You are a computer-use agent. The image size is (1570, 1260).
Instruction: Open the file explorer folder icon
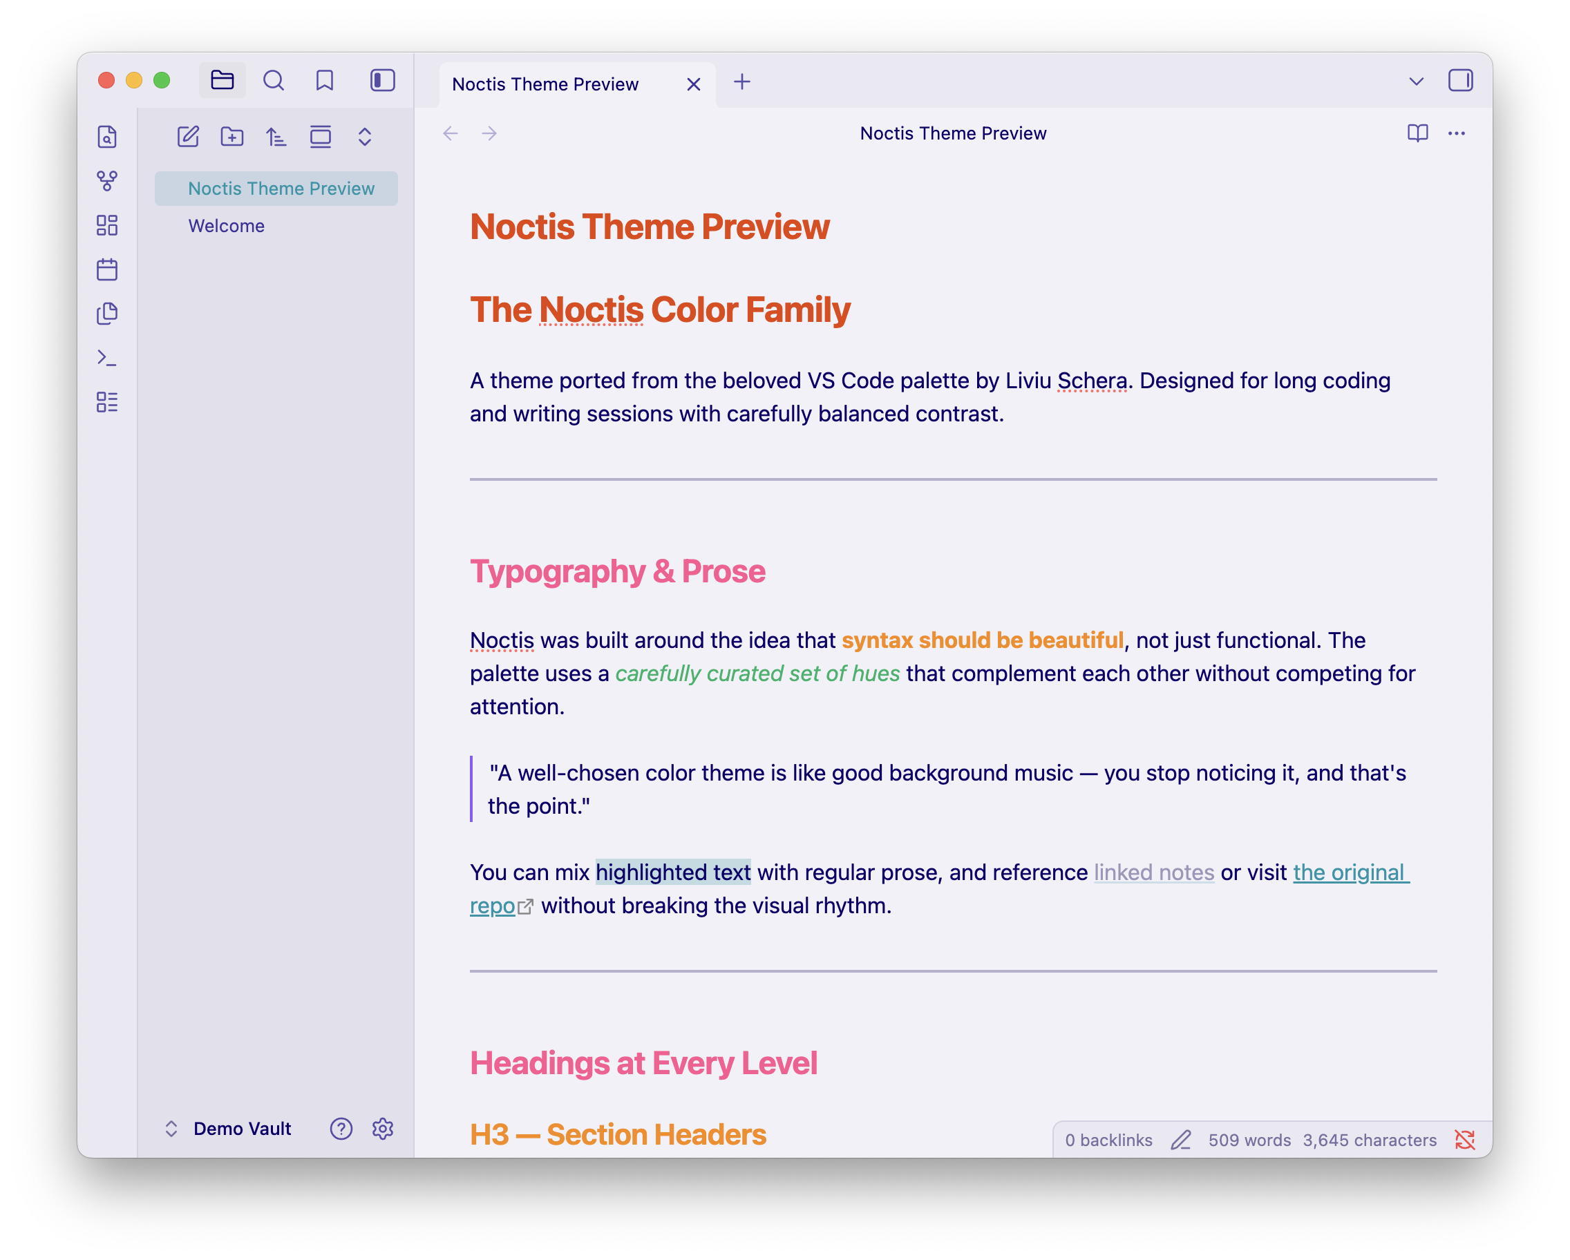tap(222, 80)
